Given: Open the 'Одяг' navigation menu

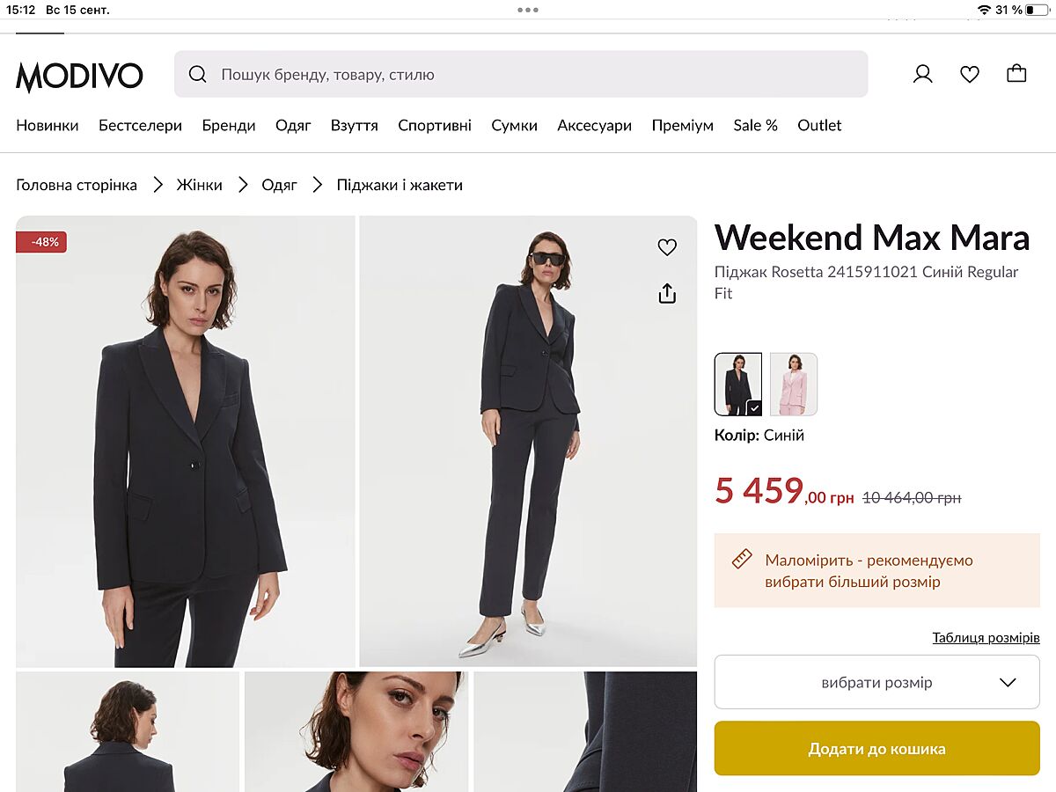Looking at the screenshot, I should pos(293,125).
